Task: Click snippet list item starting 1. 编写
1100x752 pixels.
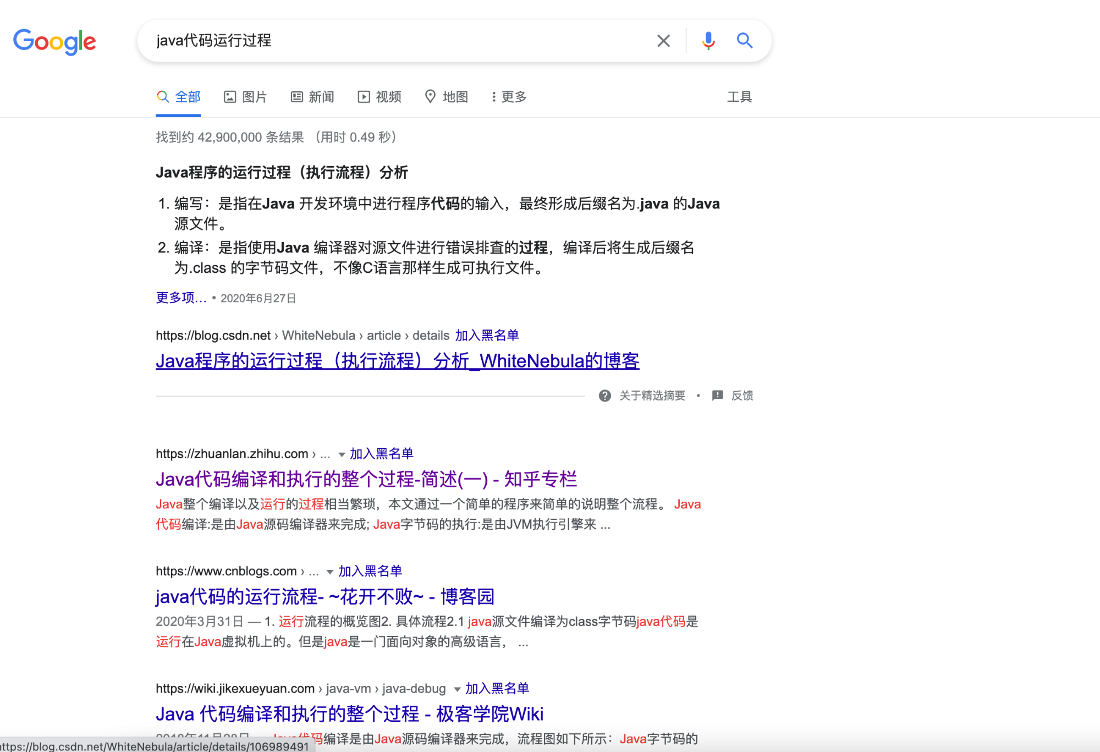Action: (438, 213)
